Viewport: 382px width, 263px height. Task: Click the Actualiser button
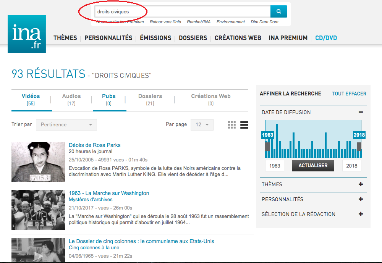coord(313,166)
